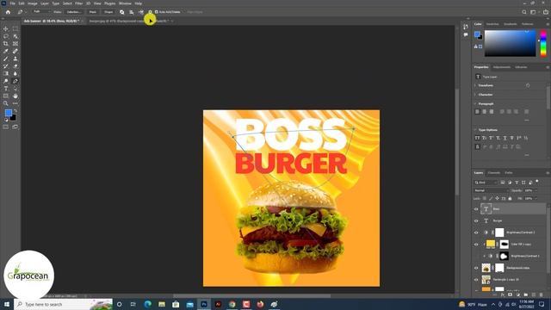Toggle layer filter on/off switch
The height and width of the screenshot is (310, 551).
(537, 182)
